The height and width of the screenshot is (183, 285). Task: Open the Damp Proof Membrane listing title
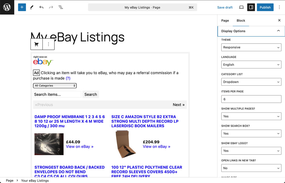click(x=70, y=121)
